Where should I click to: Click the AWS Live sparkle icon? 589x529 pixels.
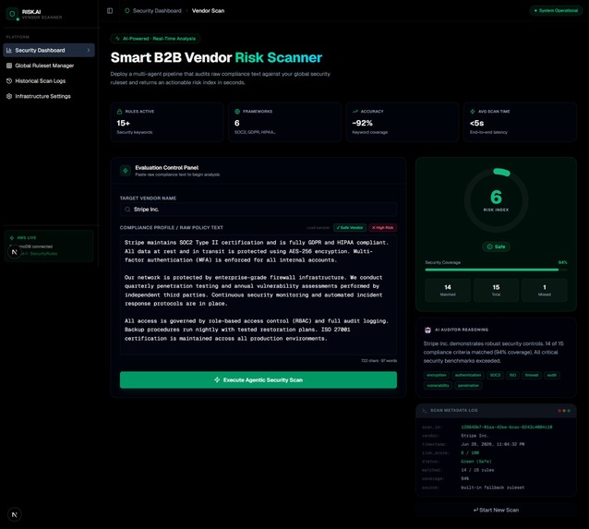tap(12, 238)
